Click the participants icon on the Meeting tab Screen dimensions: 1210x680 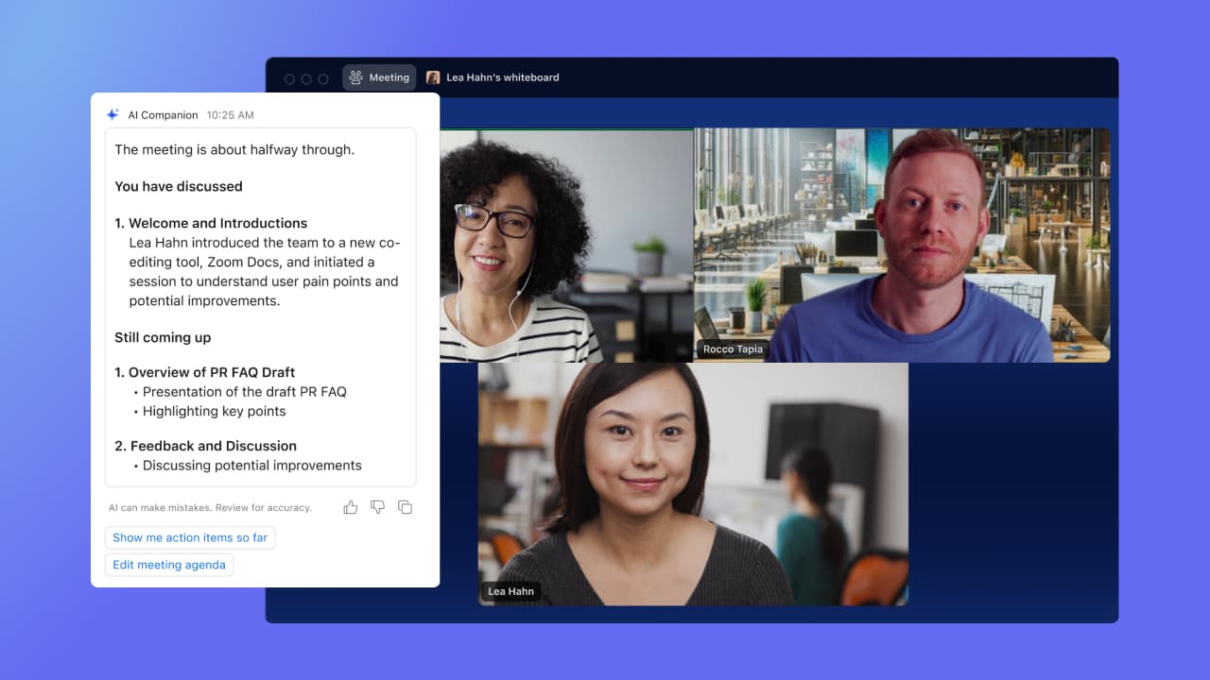(354, 77)
